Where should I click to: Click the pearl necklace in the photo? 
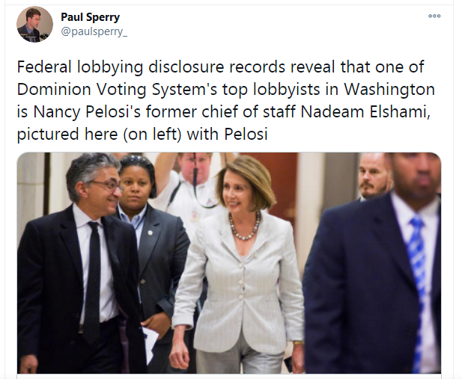click(245, 227)
